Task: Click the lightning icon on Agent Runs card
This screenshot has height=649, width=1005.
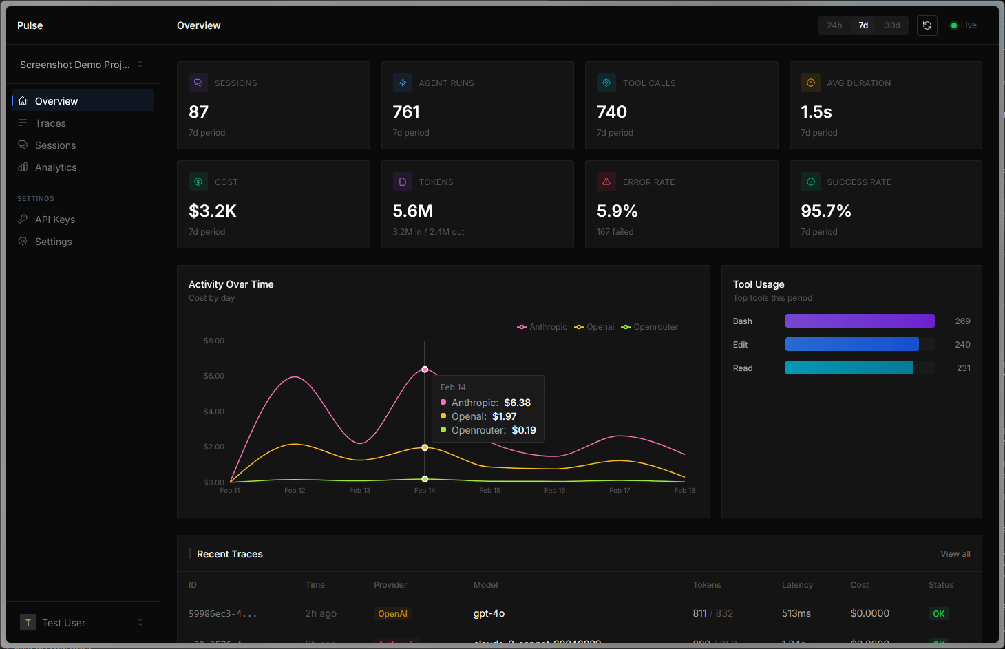Action: (402, 82)
